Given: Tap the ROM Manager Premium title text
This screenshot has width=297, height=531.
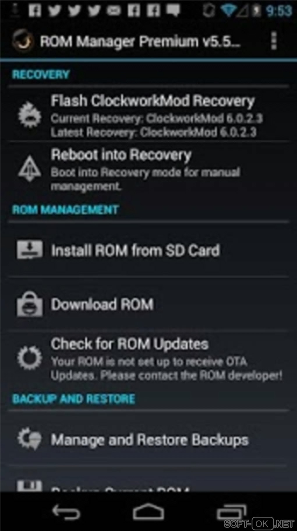Looking at the screenshot, I should tap(140, 41).
